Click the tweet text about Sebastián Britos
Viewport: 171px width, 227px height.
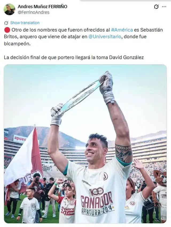click(x=83, y=37)
